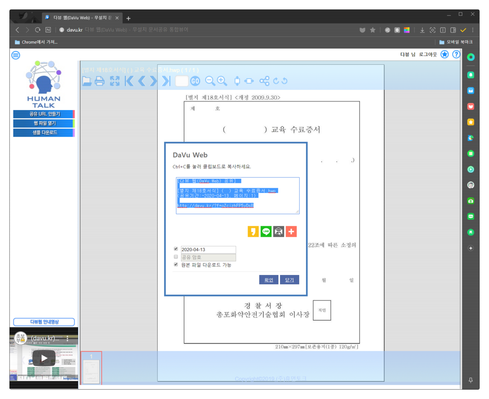Open 다뷰웹 안내영상 button
The width and height of the screenshot is (489, 399).
[44, 322]
